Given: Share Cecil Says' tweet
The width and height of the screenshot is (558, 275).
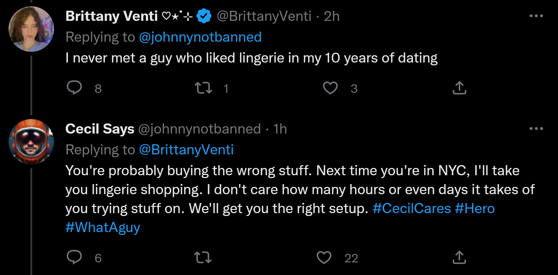Looking at the screenshot, I should [x=459, y=257].
